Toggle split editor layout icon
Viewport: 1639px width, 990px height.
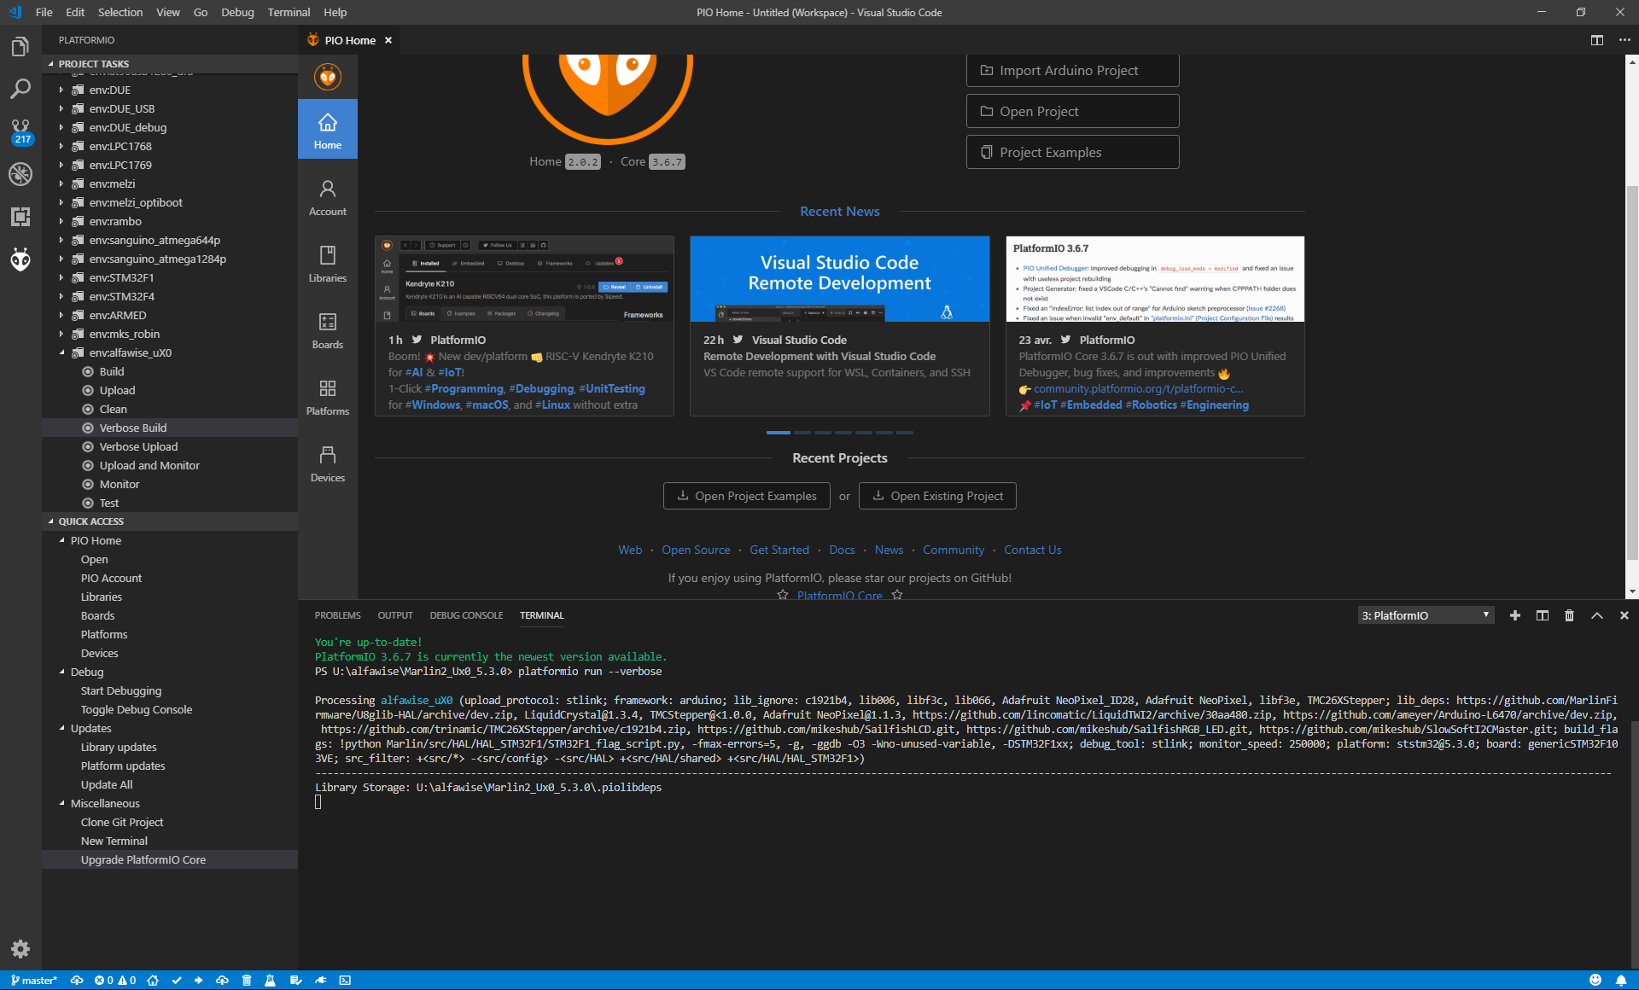click(x=1596, y=40)
